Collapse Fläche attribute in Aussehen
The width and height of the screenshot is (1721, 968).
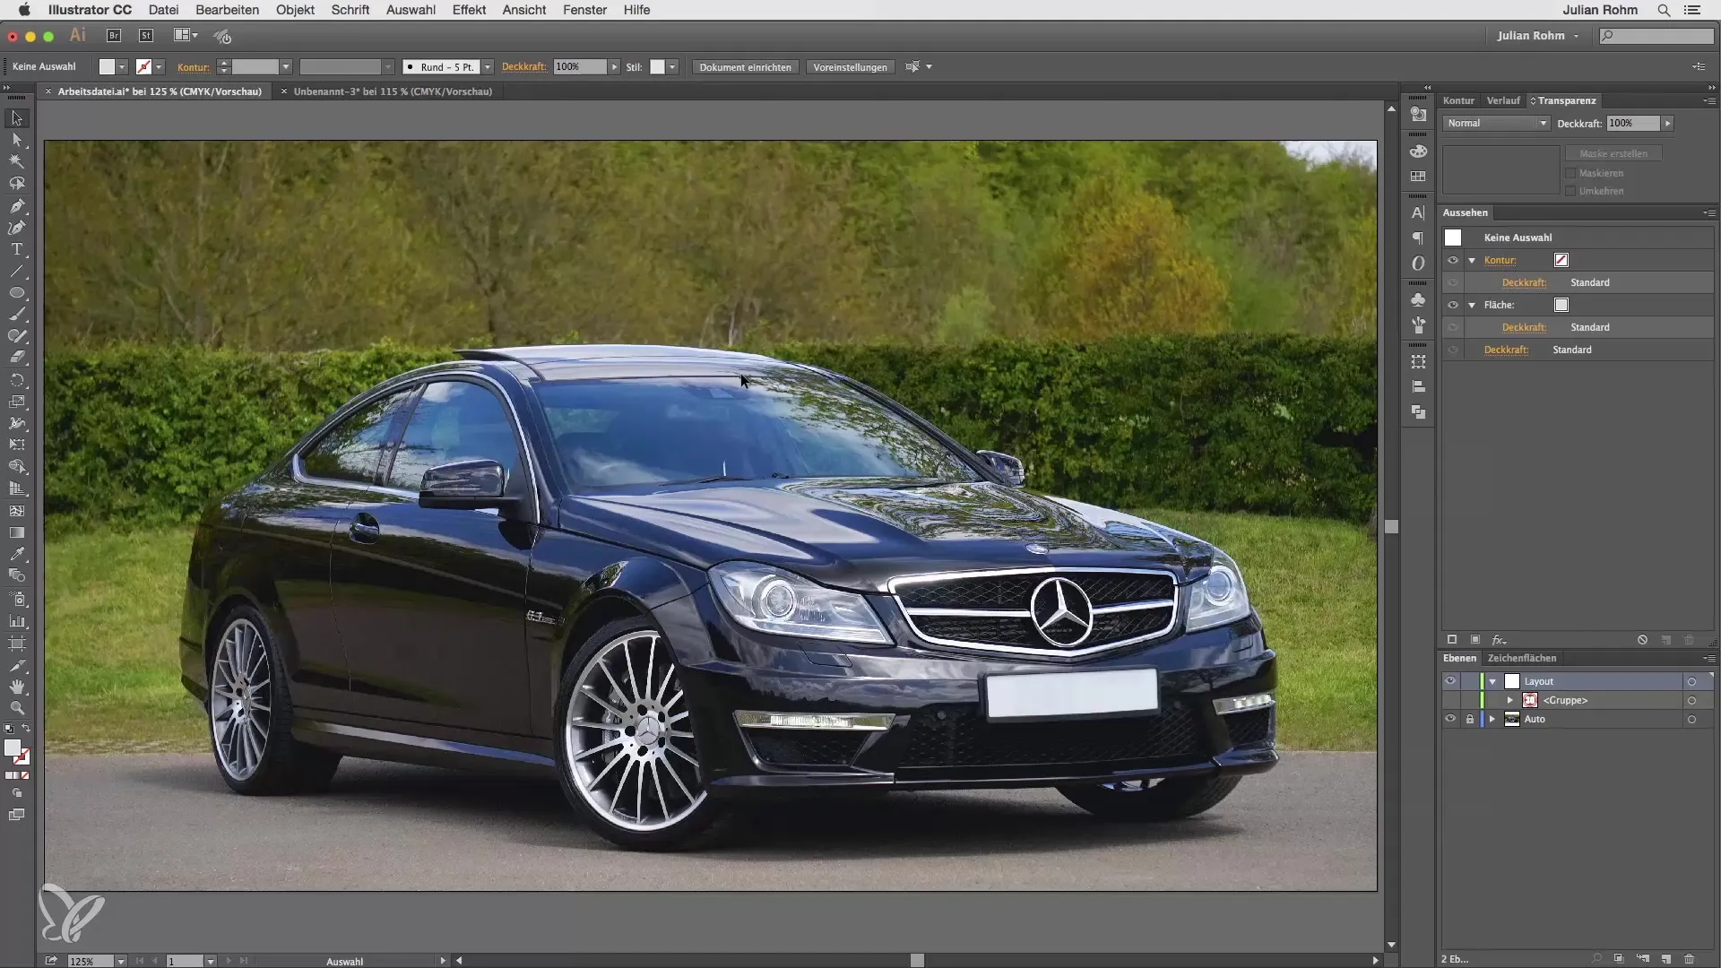click(1472, 305)
